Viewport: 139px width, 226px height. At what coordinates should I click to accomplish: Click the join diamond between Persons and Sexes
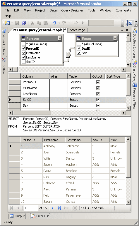68,55
